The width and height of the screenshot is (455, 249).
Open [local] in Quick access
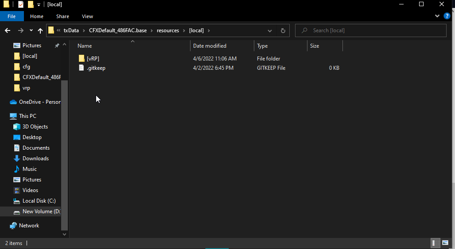click(x=30, y=56)
